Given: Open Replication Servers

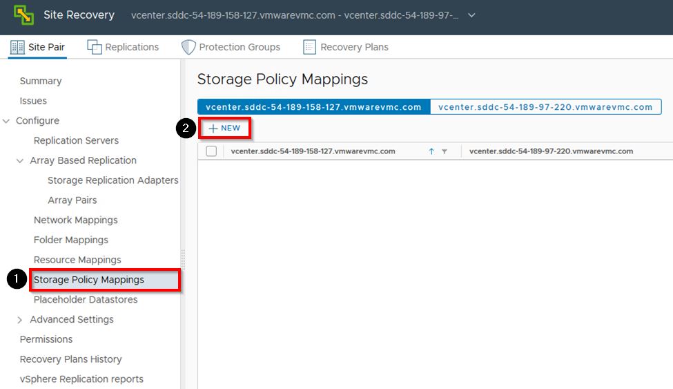Looking at the screenshot, I should pyautogui.click(x=76, y=140).
